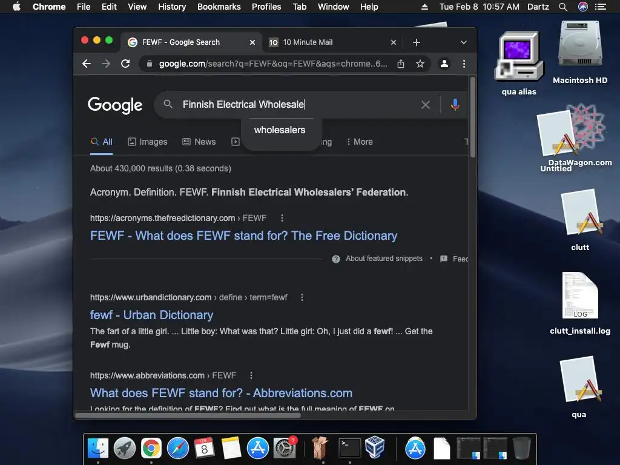Close the 10 Minute Mail tab
This screenshot has height=465, width=620.
point(394,42)
